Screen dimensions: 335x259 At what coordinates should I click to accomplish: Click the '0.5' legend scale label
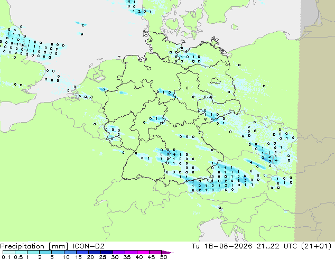tap(18, 257)
